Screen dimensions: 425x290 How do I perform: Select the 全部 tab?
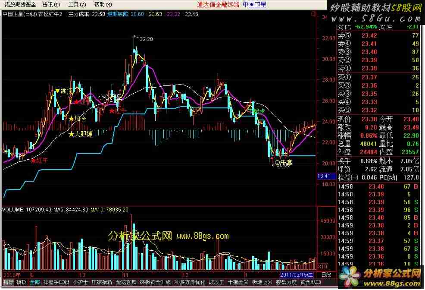[34, 282]
